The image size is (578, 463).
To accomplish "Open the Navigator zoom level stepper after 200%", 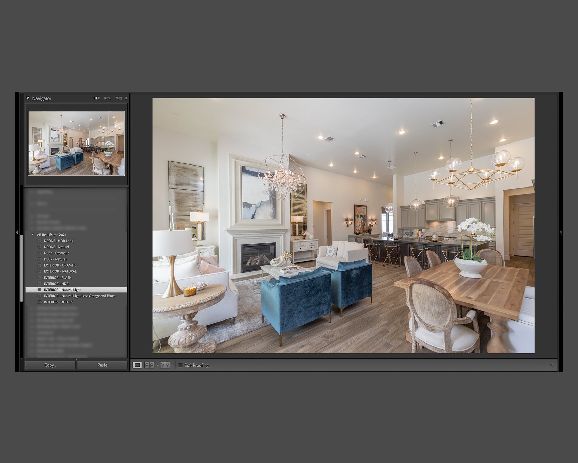I will [x=126, y=98].
